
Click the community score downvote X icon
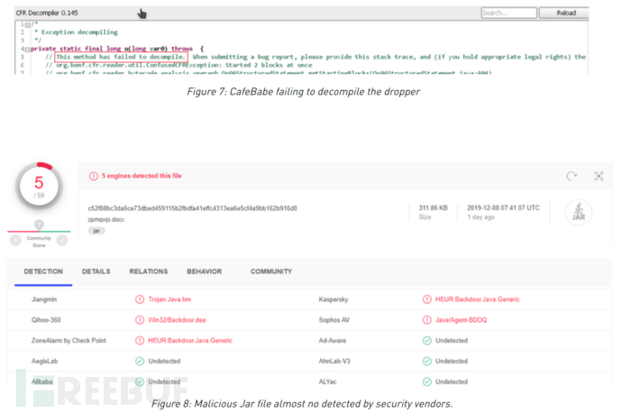coord(15,240)
